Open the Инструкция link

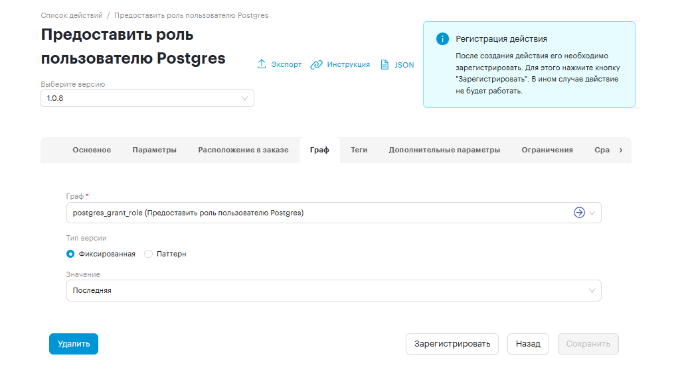349,65
